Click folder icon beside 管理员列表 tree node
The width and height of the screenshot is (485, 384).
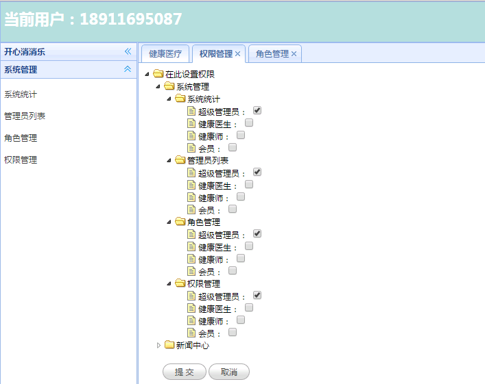(x=180, y=160)
